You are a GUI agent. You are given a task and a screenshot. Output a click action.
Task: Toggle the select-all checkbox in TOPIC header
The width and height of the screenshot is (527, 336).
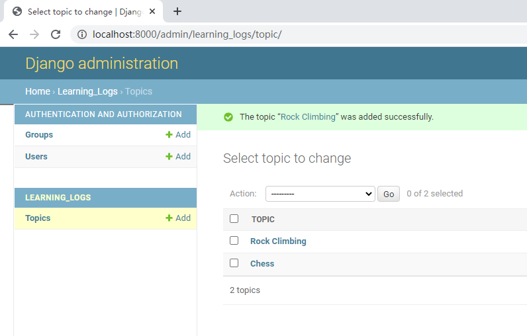[x=234, y=219]
